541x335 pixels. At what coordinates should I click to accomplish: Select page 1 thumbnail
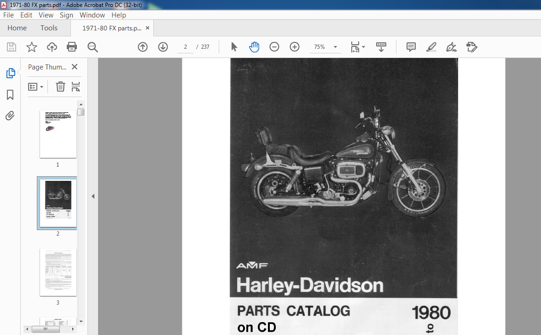pyautogui.click(x=58, y=134)
